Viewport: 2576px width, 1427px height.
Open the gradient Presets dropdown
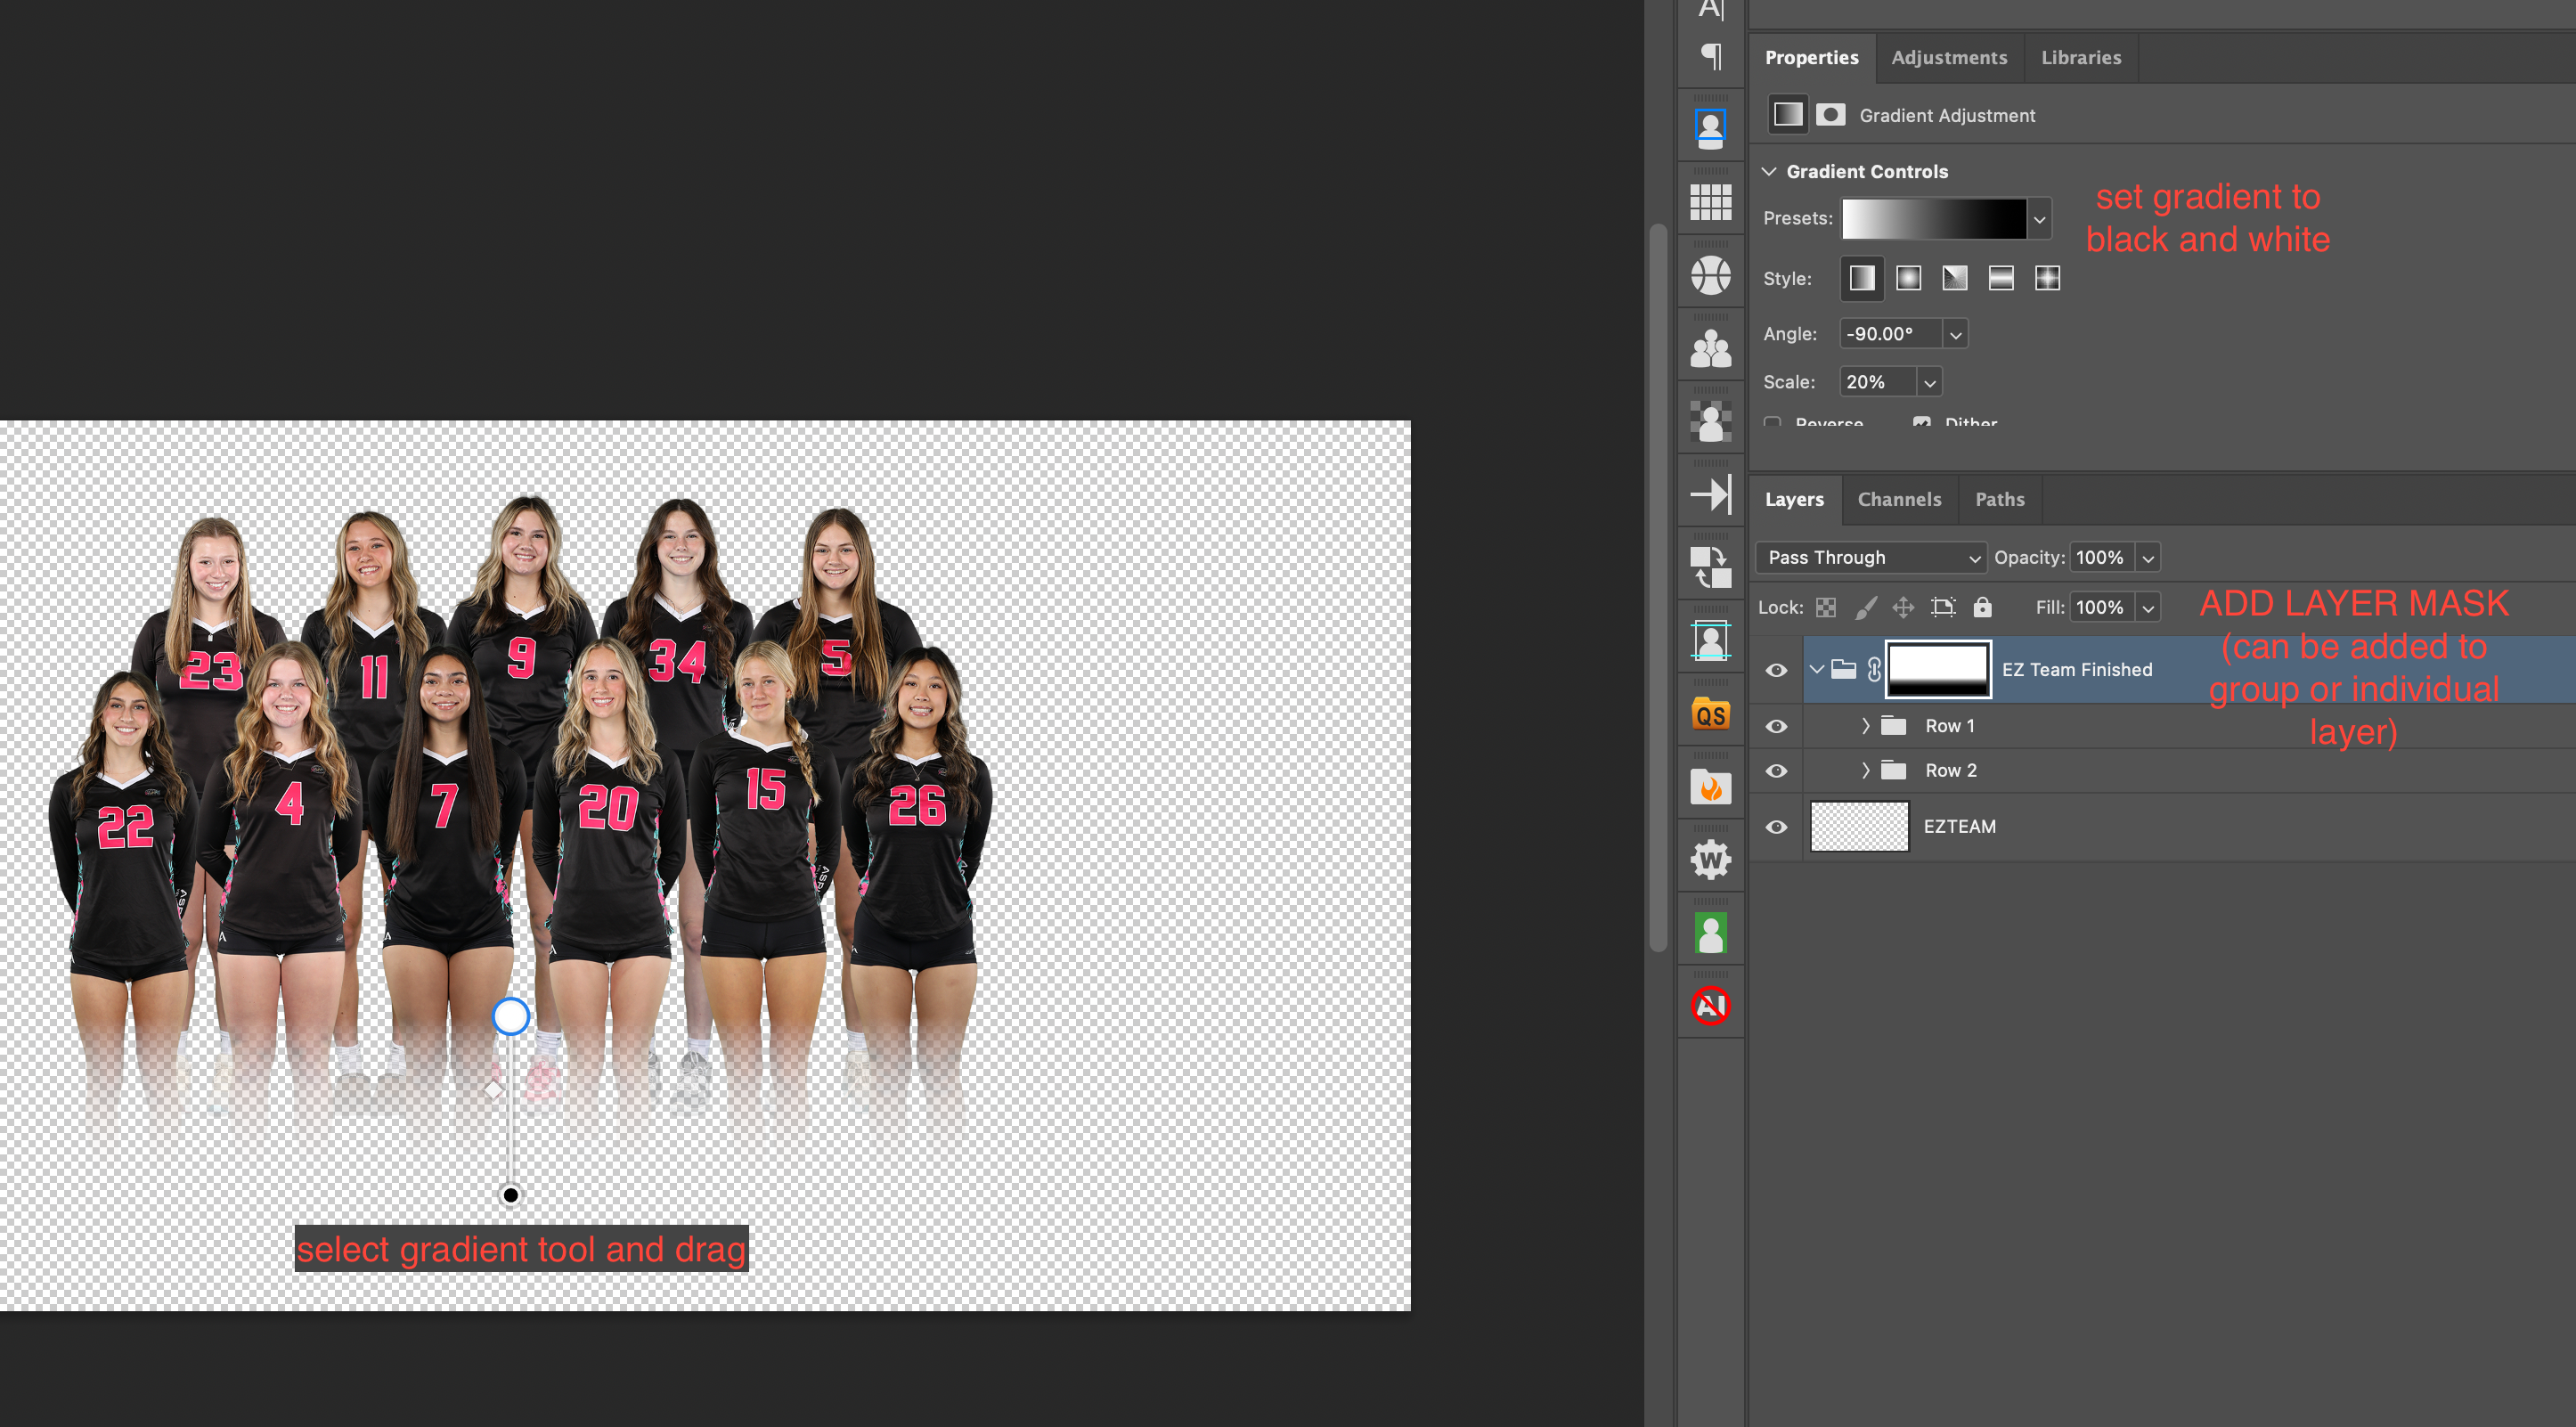coord(2039,219)
